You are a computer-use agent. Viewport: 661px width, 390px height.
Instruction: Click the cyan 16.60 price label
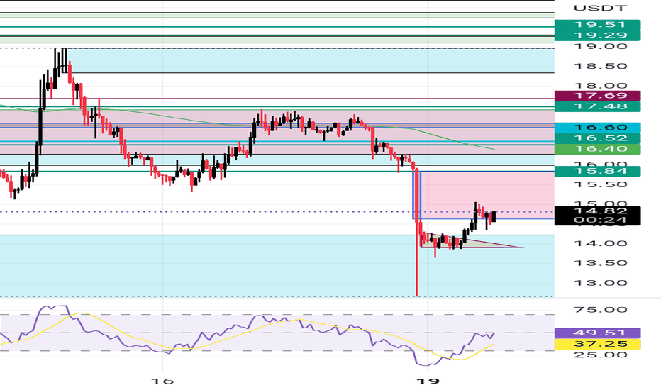coord(597,128)
